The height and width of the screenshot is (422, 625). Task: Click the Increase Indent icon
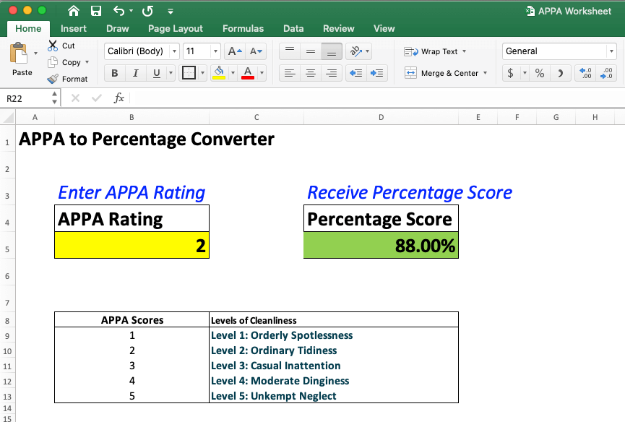376,73
